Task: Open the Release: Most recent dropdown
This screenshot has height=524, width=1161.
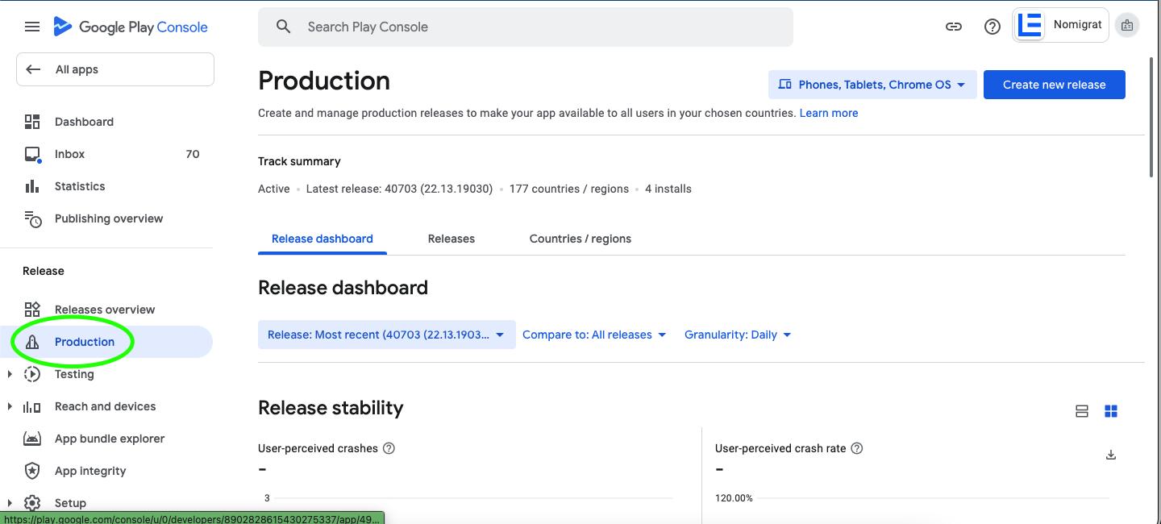Action: tap(386, 335)
